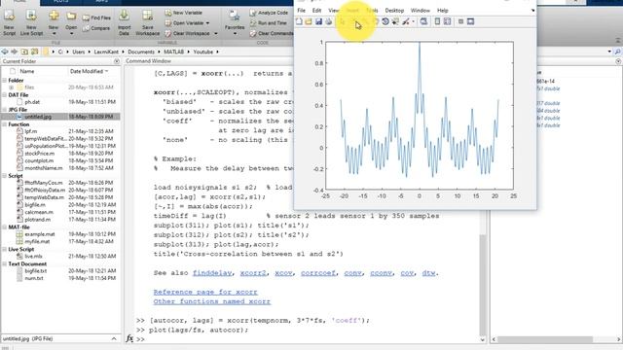Click Find Files

tap(96, 17)
